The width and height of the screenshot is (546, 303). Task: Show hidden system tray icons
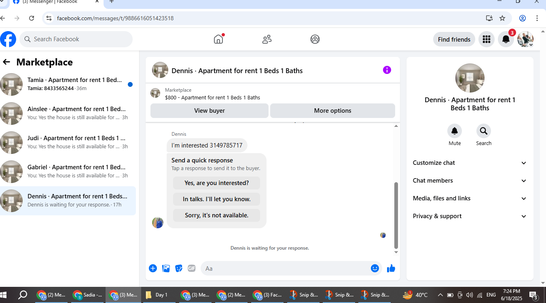440,295
